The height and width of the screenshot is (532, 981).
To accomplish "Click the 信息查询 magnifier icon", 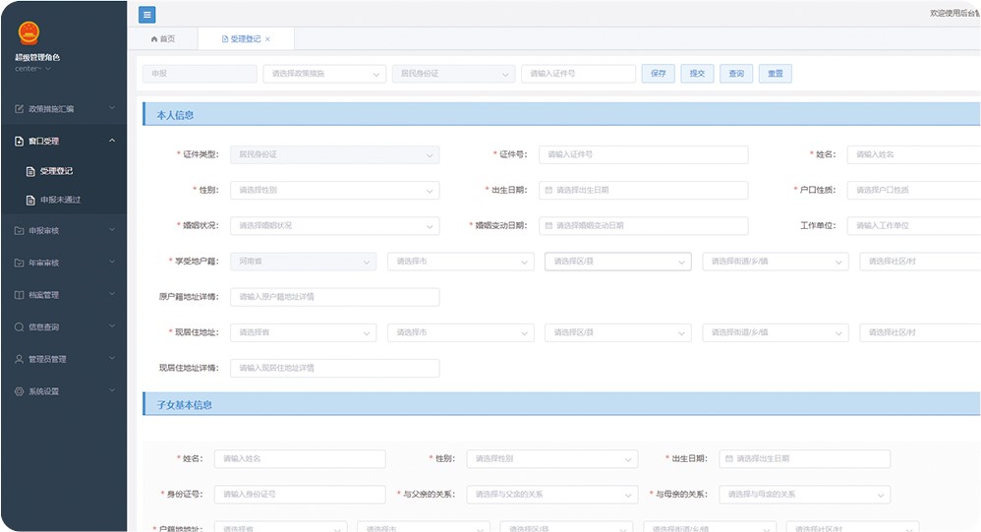I will [x=19, y=327].
